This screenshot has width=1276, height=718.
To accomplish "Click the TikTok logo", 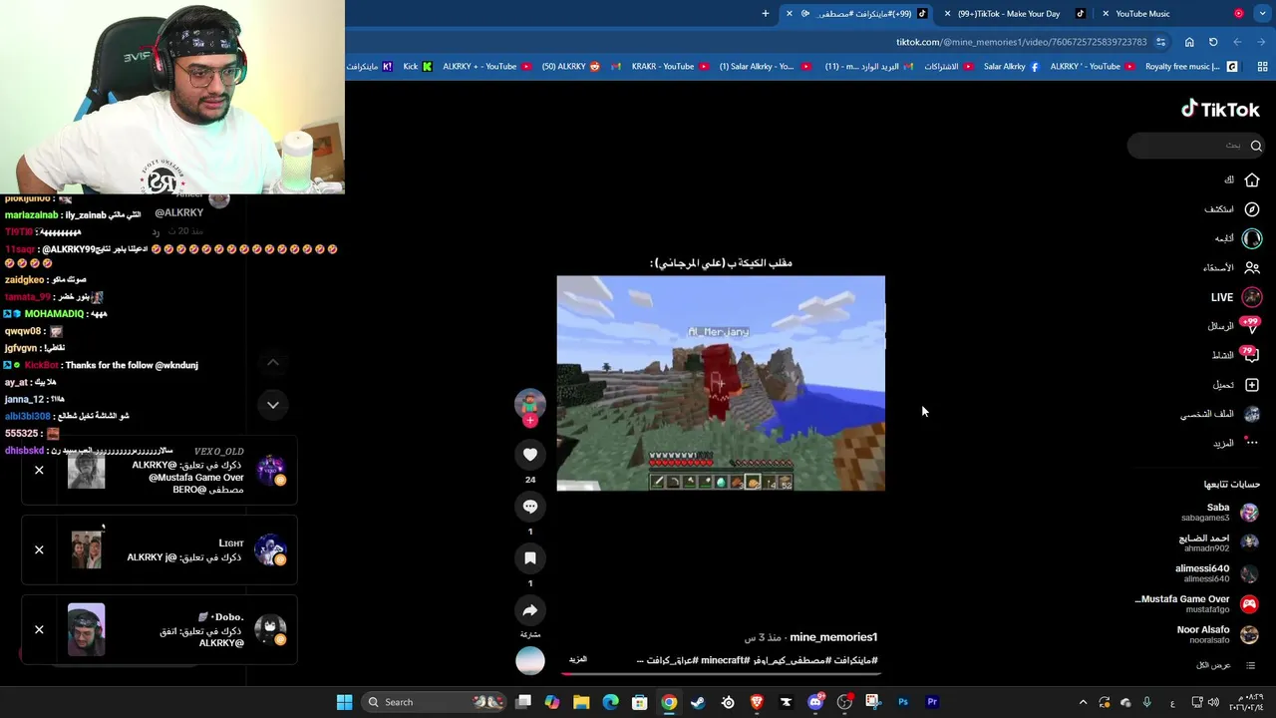I will click(1220, 110).
